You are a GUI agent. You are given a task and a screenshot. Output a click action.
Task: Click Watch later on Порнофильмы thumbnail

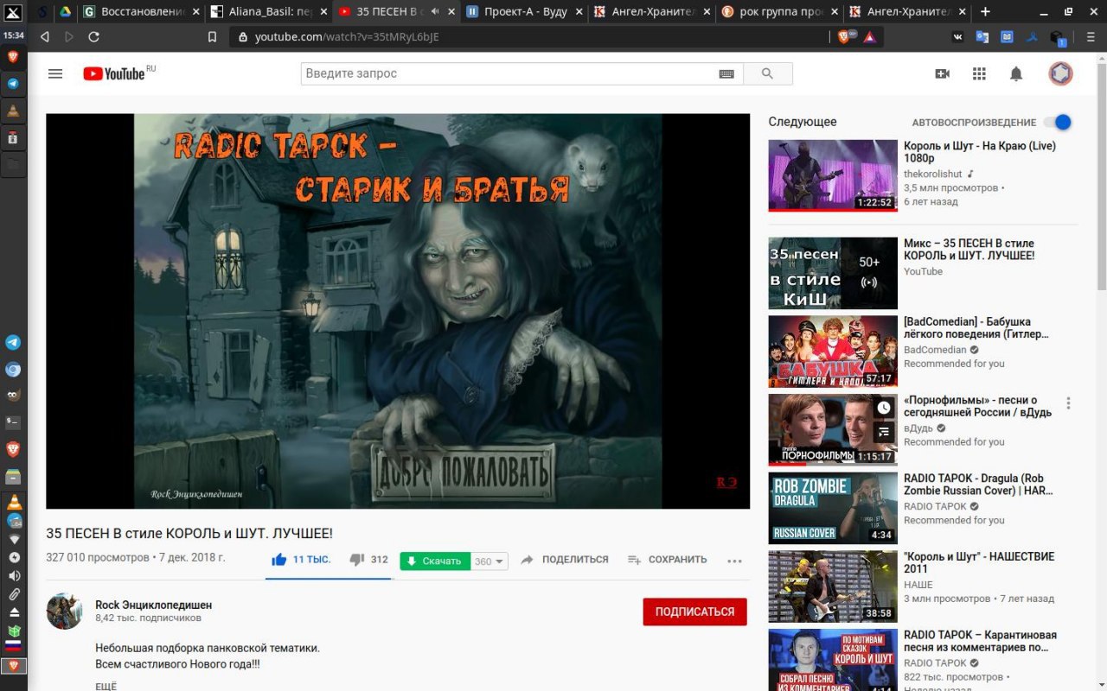tap(883, 408)
